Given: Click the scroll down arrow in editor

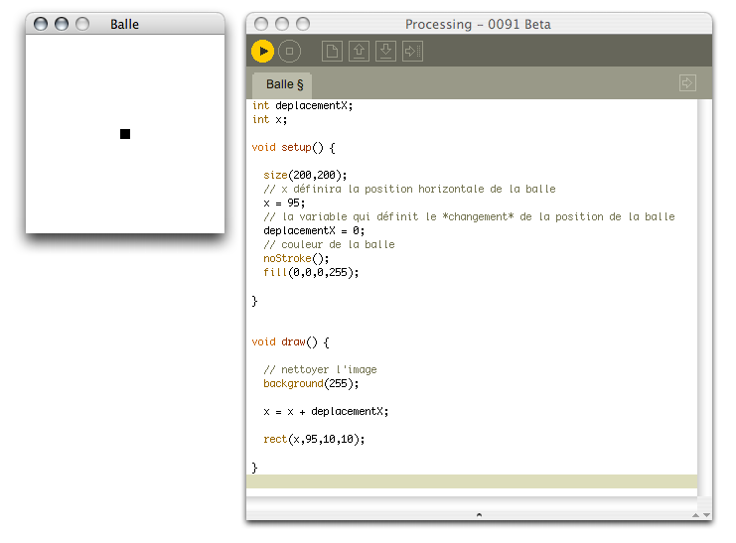Looking at the screenshot, I should point(706,514).
